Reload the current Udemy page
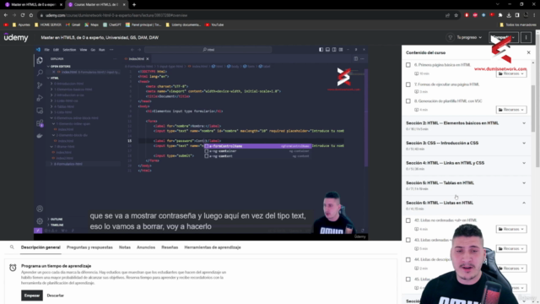Screen dimensions: 540x304 [23, 15]
